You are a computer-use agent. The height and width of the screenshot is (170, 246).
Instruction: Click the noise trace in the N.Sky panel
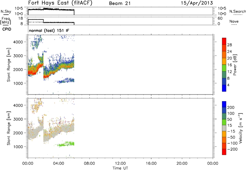pyautogui.click(x=51, y=10)
